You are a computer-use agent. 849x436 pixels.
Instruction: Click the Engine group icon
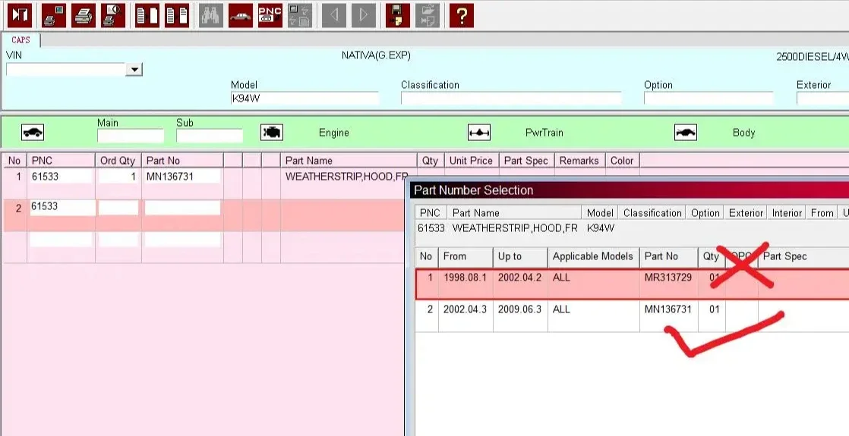pyautogui.click(x=272, y=133)
